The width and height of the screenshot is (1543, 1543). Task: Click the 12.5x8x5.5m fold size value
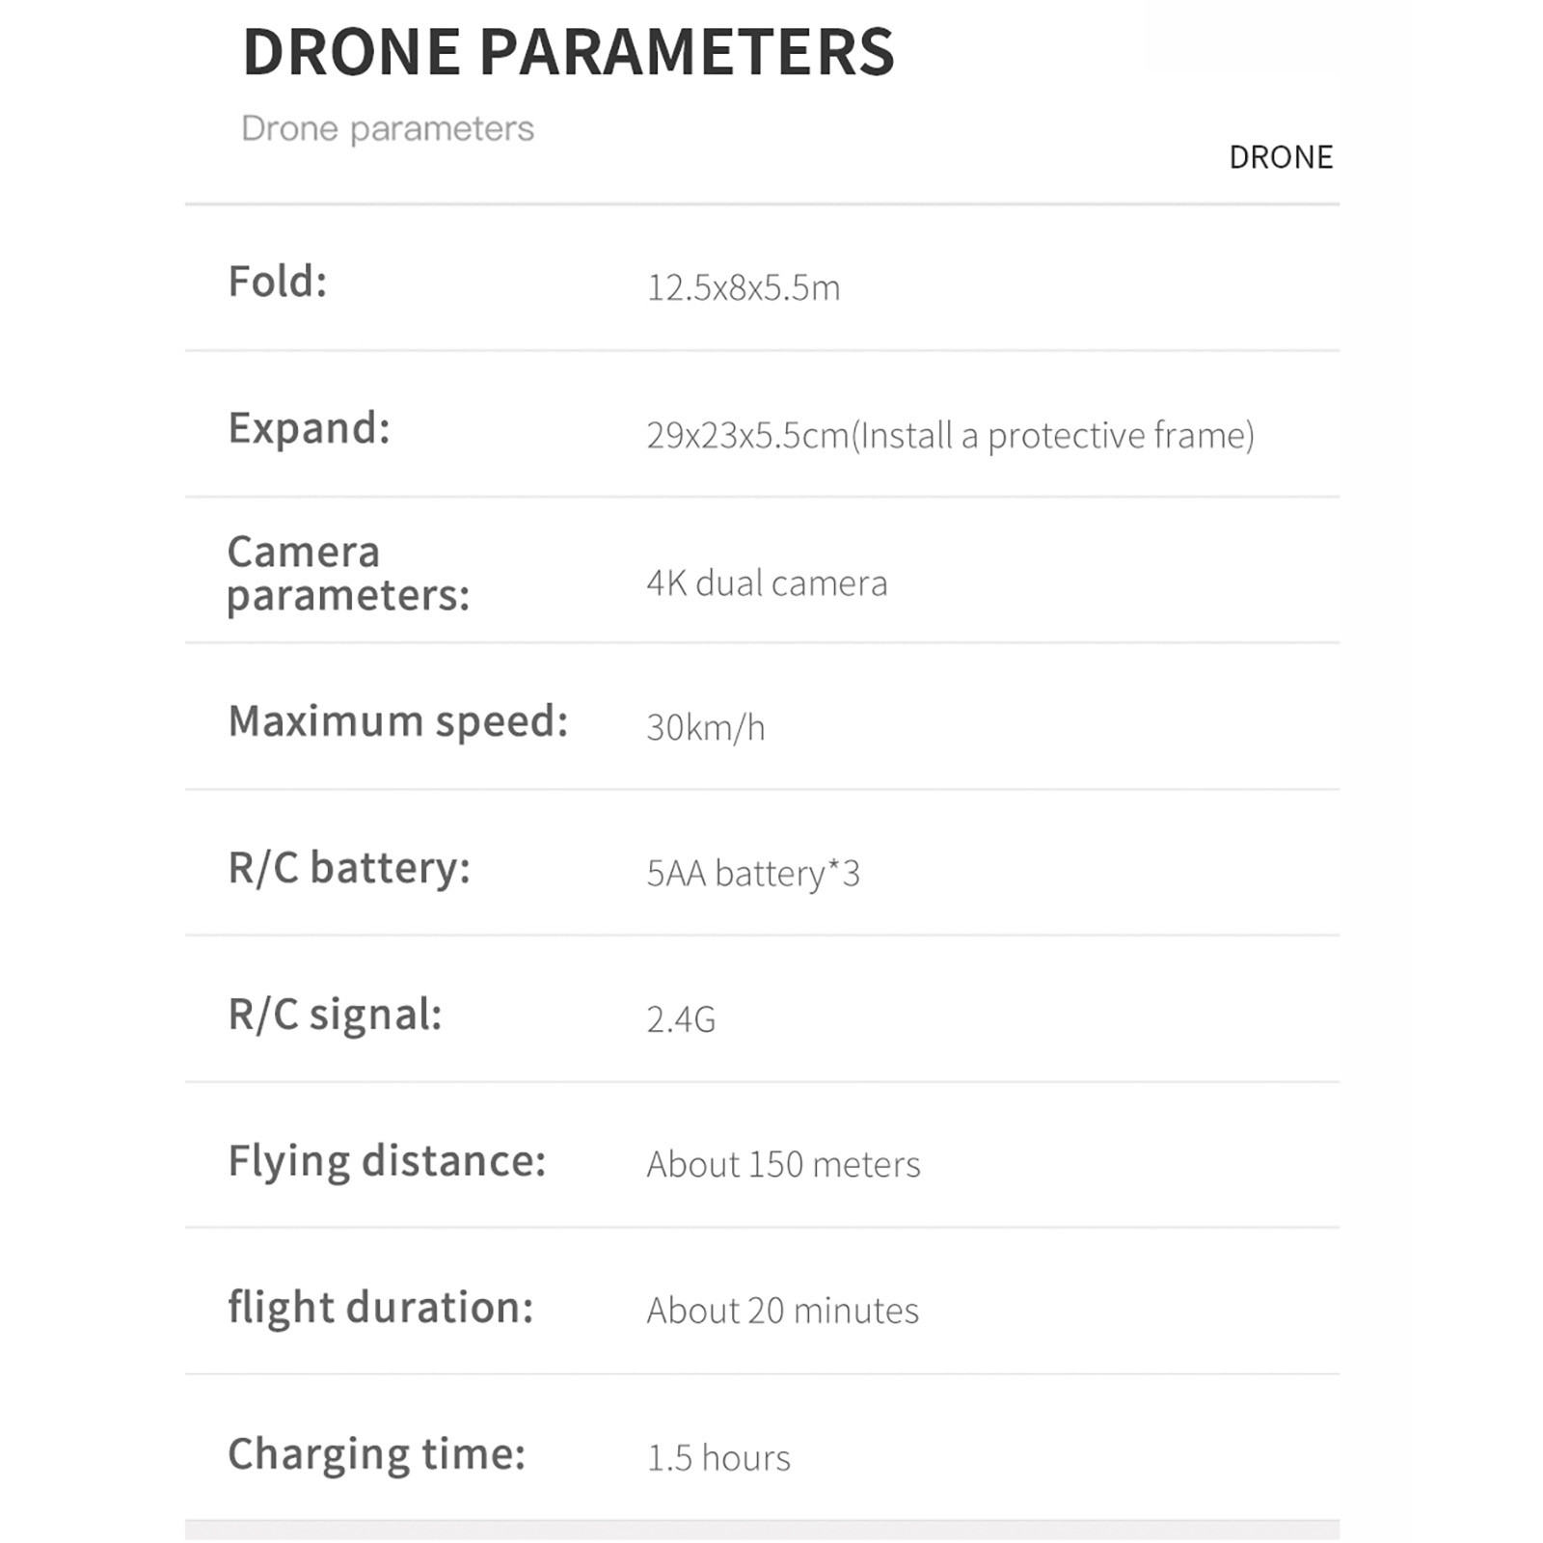pos(744,288)
